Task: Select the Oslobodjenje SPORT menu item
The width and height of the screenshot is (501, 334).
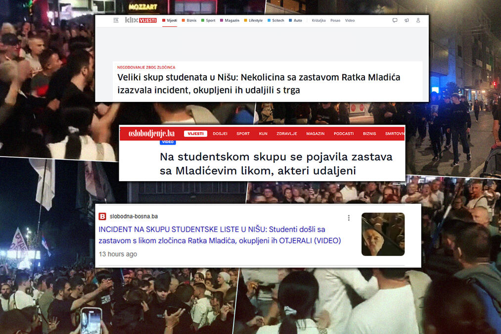Action: pyautogui.click(x=243, y=134)
